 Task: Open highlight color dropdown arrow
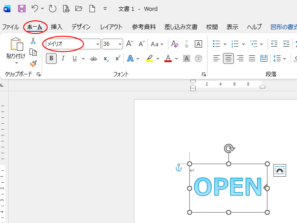tap(158, 58)
